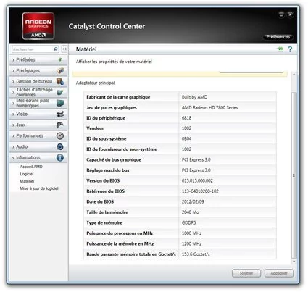Click the Mes écrans plats numériques monitor icon
The width and height of the screenshot is (308, 292).
(x=60, y=103)
